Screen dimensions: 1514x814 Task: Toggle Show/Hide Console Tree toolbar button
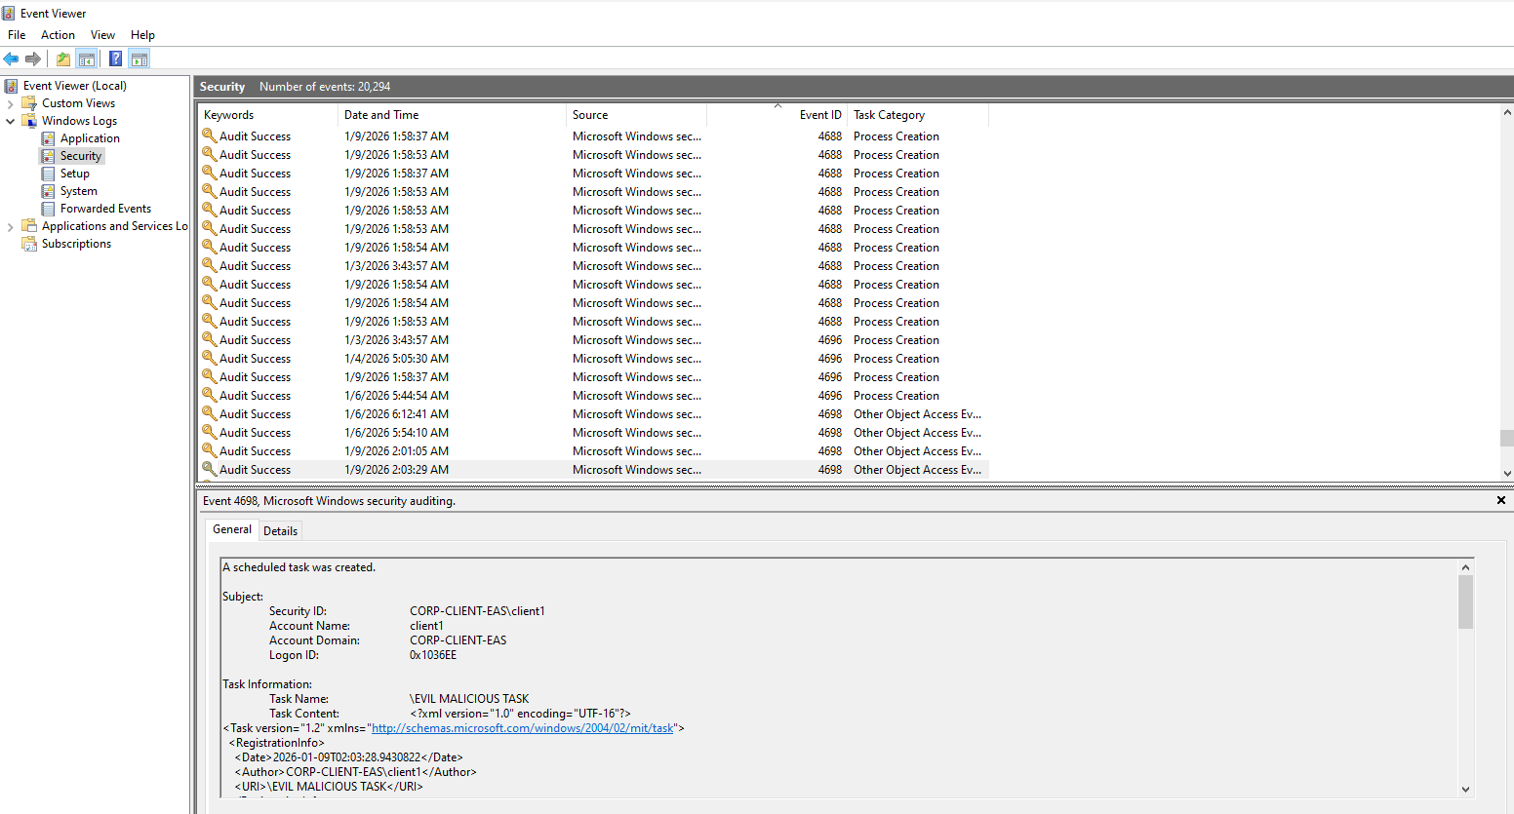coord(87,58)
